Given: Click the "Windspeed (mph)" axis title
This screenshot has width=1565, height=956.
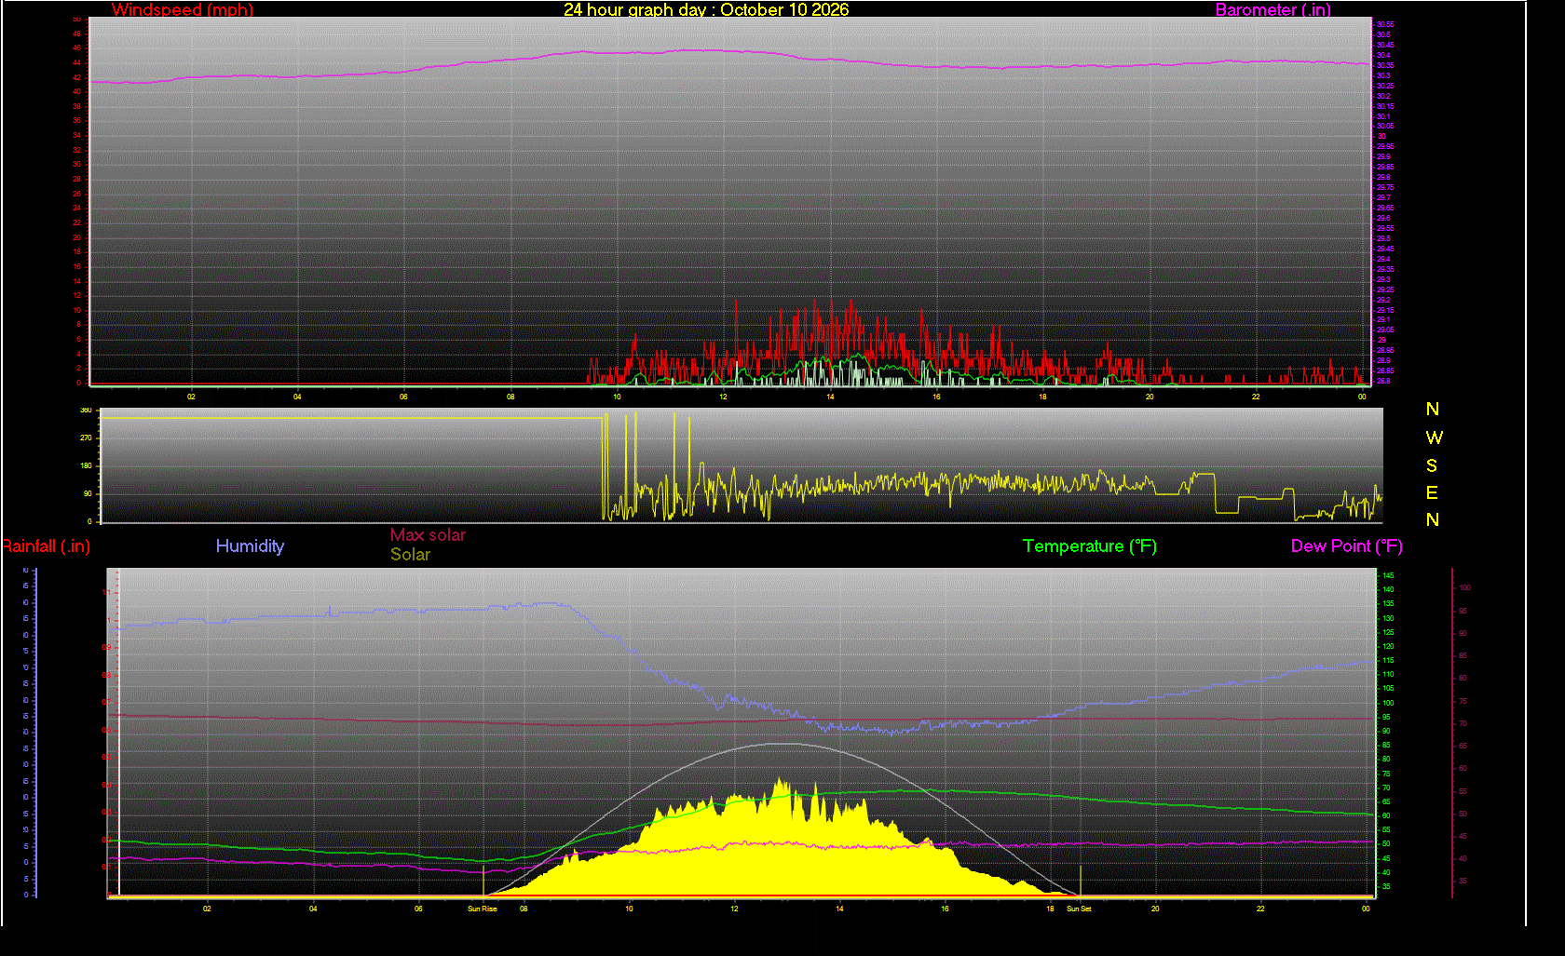Looking at the screenshot, I should pos(183,10).
